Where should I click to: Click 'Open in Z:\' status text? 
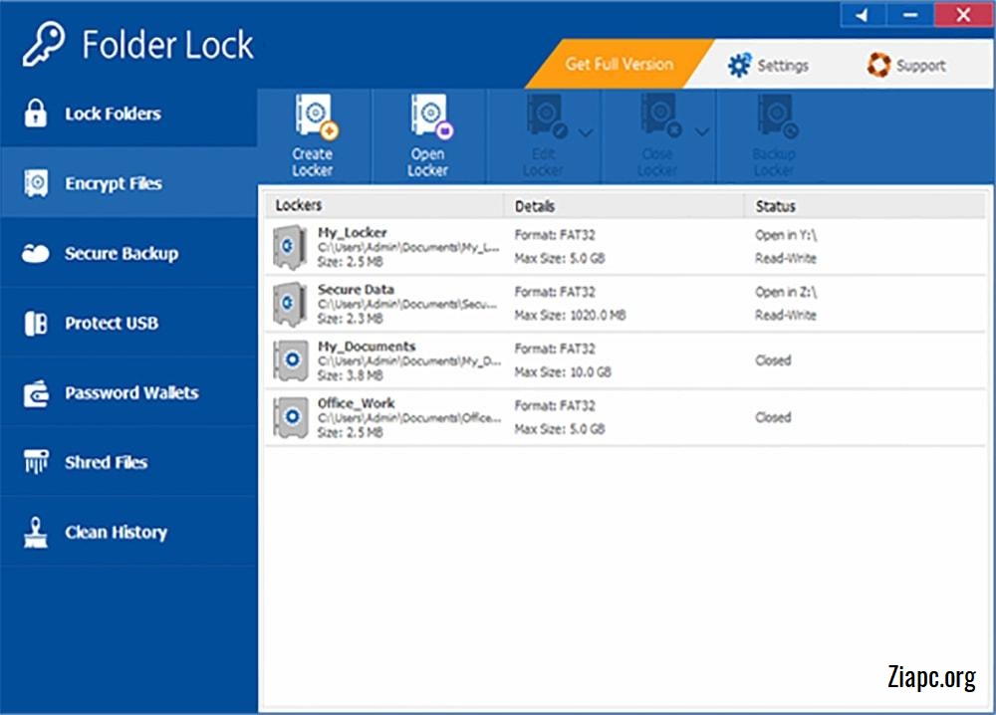click(x=786, y=292)
